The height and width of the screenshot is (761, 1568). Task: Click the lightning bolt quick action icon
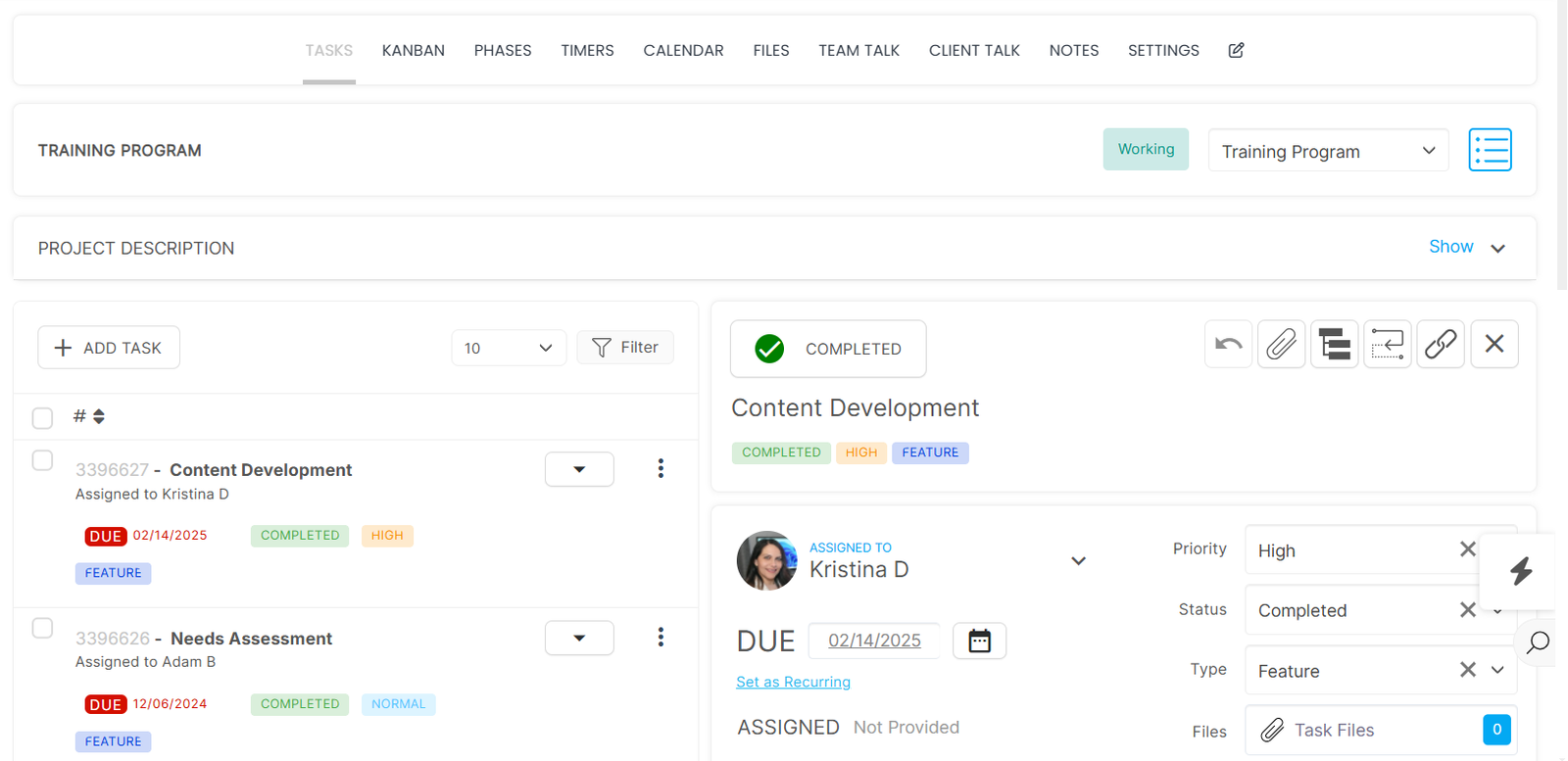(1520, 571)
